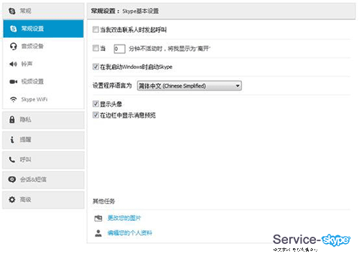
Task: Click the headset icon for audio settings
Action: (14, 46)
